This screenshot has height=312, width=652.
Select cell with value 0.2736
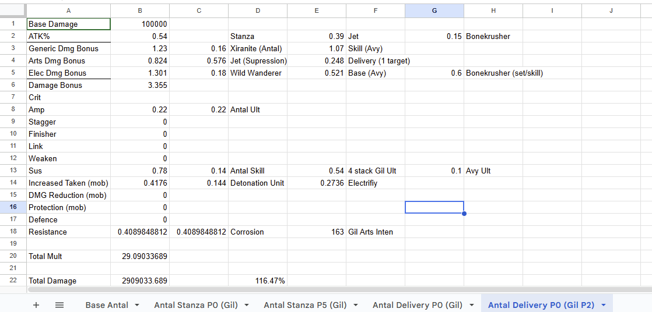(x=317, y=183)
